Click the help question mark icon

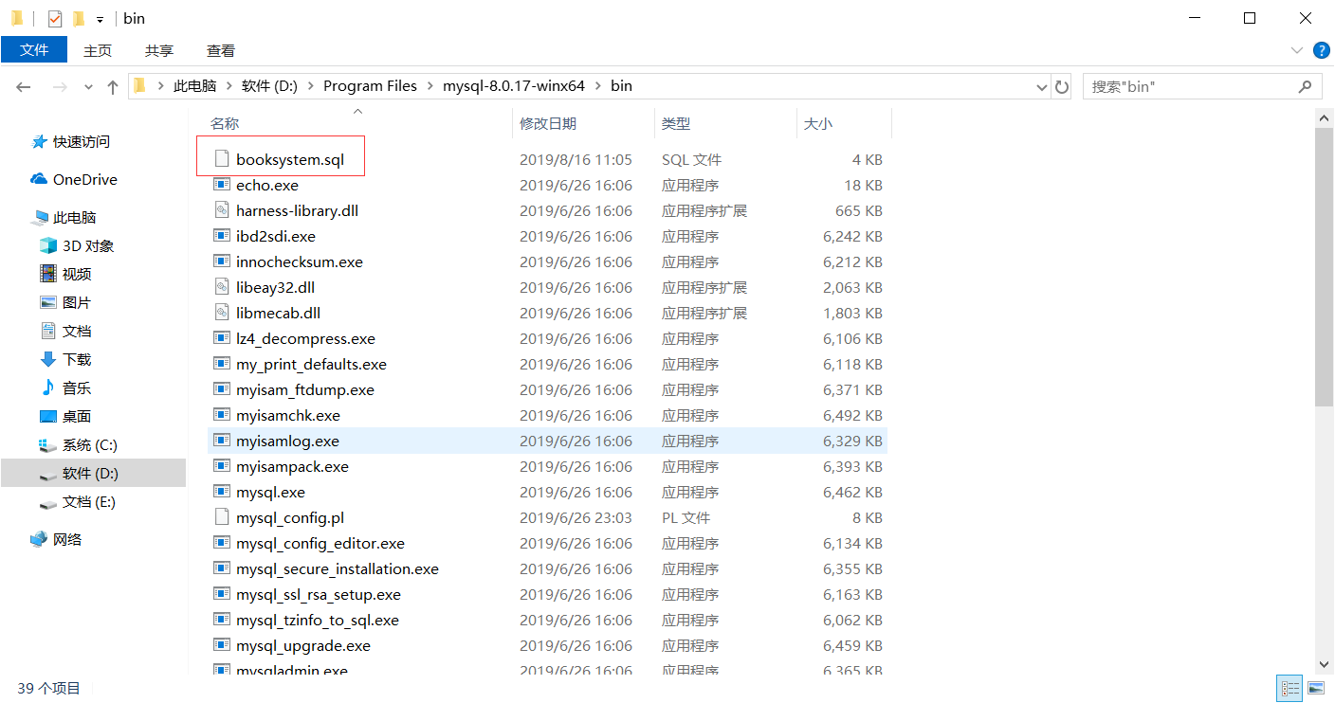[1320, 50]
